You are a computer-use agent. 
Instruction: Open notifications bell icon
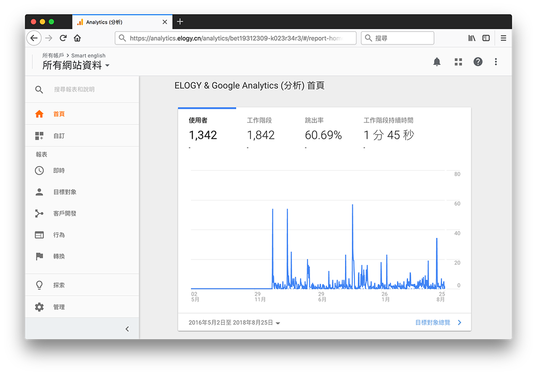(437, 62)
